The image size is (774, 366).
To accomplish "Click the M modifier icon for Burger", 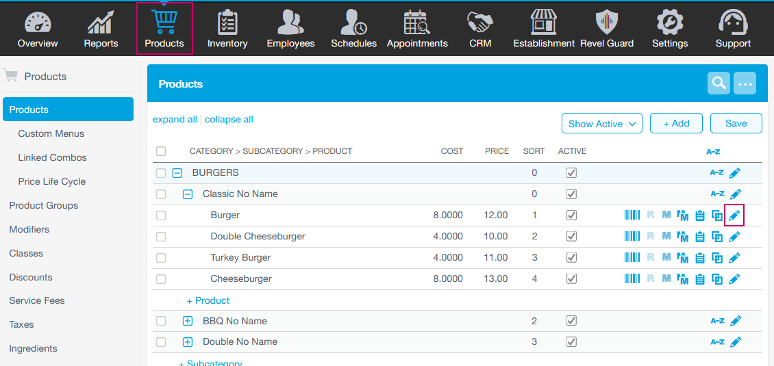I will [x=666, y=215].
